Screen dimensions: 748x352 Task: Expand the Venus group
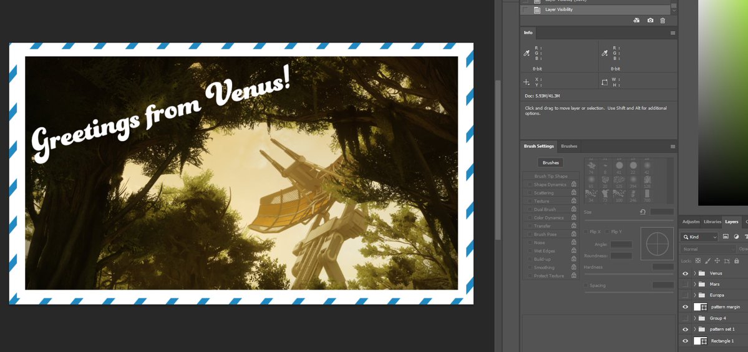[694, 273]
